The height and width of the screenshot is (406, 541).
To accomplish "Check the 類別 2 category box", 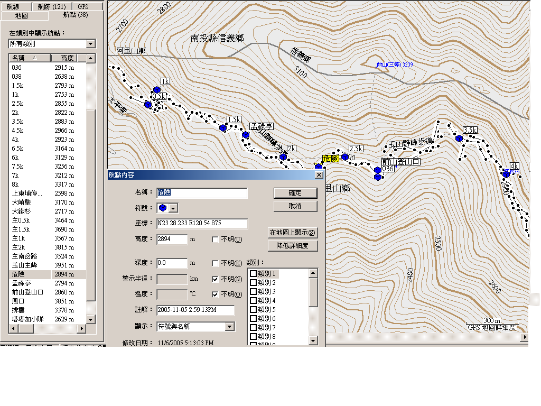I will click(253, 283).
